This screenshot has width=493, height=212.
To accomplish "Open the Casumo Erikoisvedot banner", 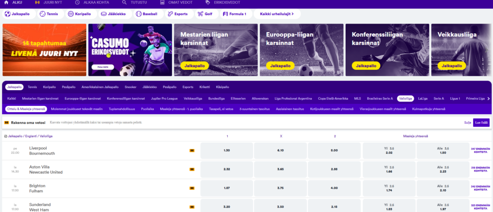I will click(x=130, y=50).
